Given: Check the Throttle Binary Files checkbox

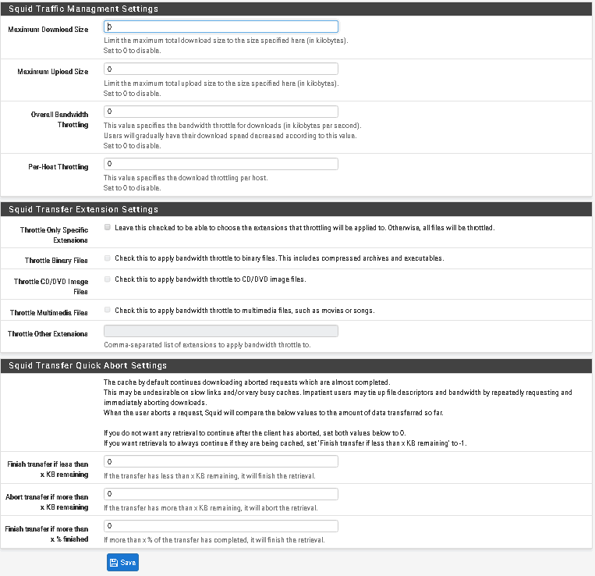Looking at the screenshot, I should (108, 258).
